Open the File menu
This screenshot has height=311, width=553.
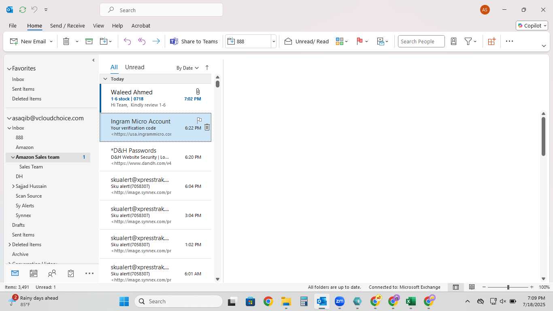pos(13,26)
